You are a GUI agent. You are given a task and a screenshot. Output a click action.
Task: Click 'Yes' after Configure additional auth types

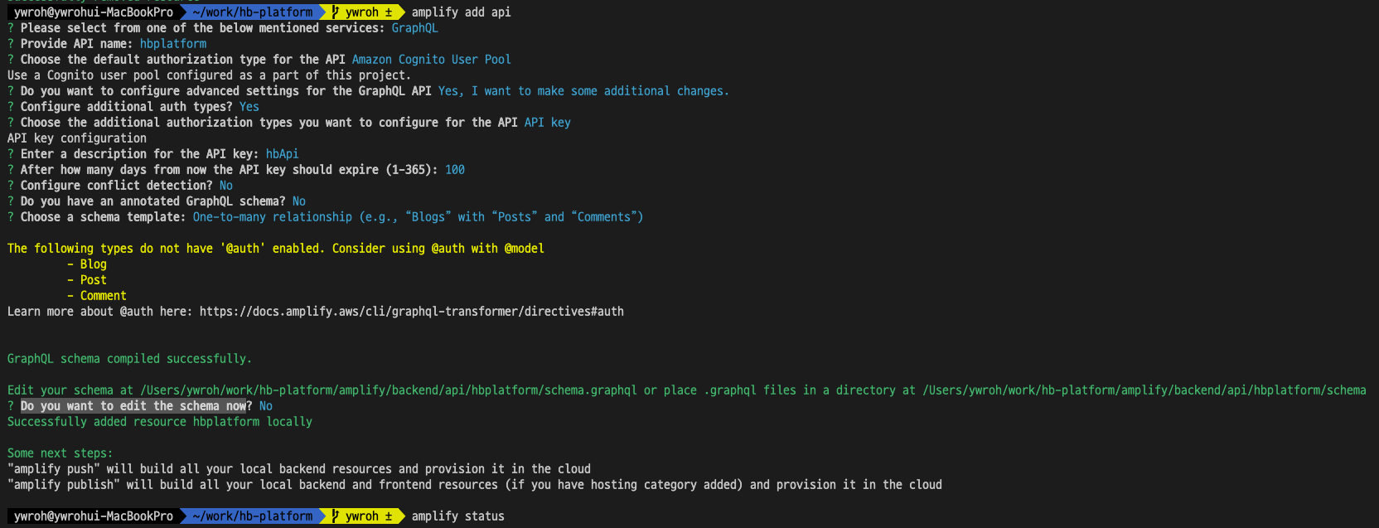pos(249,107)
